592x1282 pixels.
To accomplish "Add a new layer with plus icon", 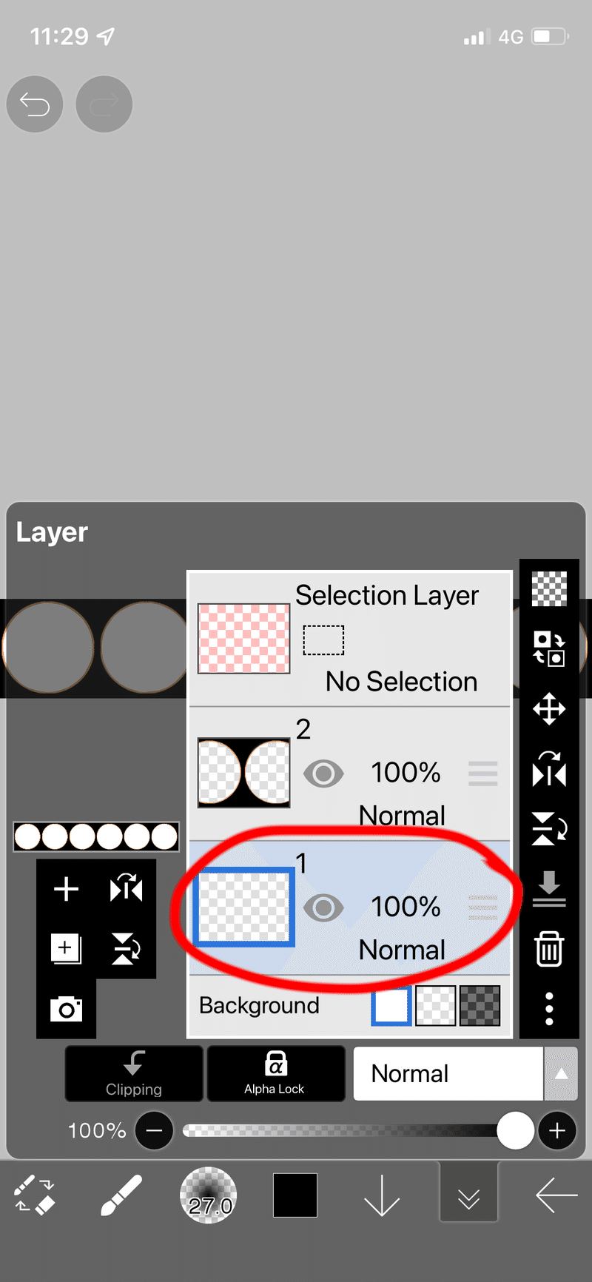I will (x=67, y=888).
